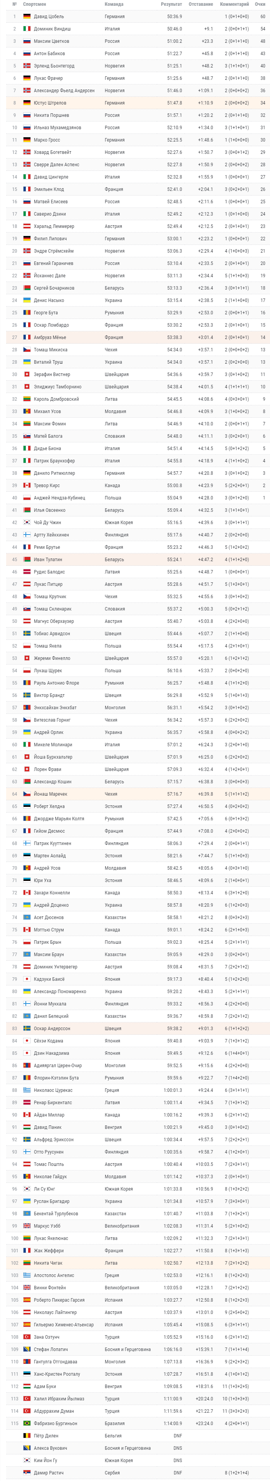270x1481 pixels.
Task: Click the Команда column header
Action: tap(114, 4)
